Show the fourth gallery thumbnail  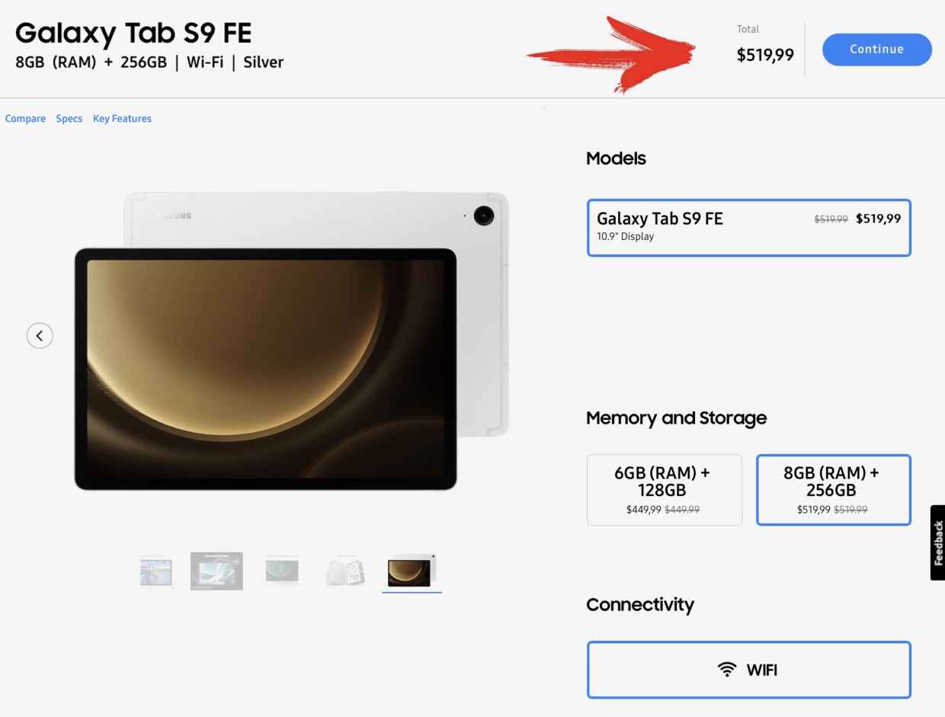point(345,571)
